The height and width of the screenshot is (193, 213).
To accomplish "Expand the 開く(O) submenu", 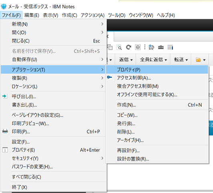I will click(53, 32).
